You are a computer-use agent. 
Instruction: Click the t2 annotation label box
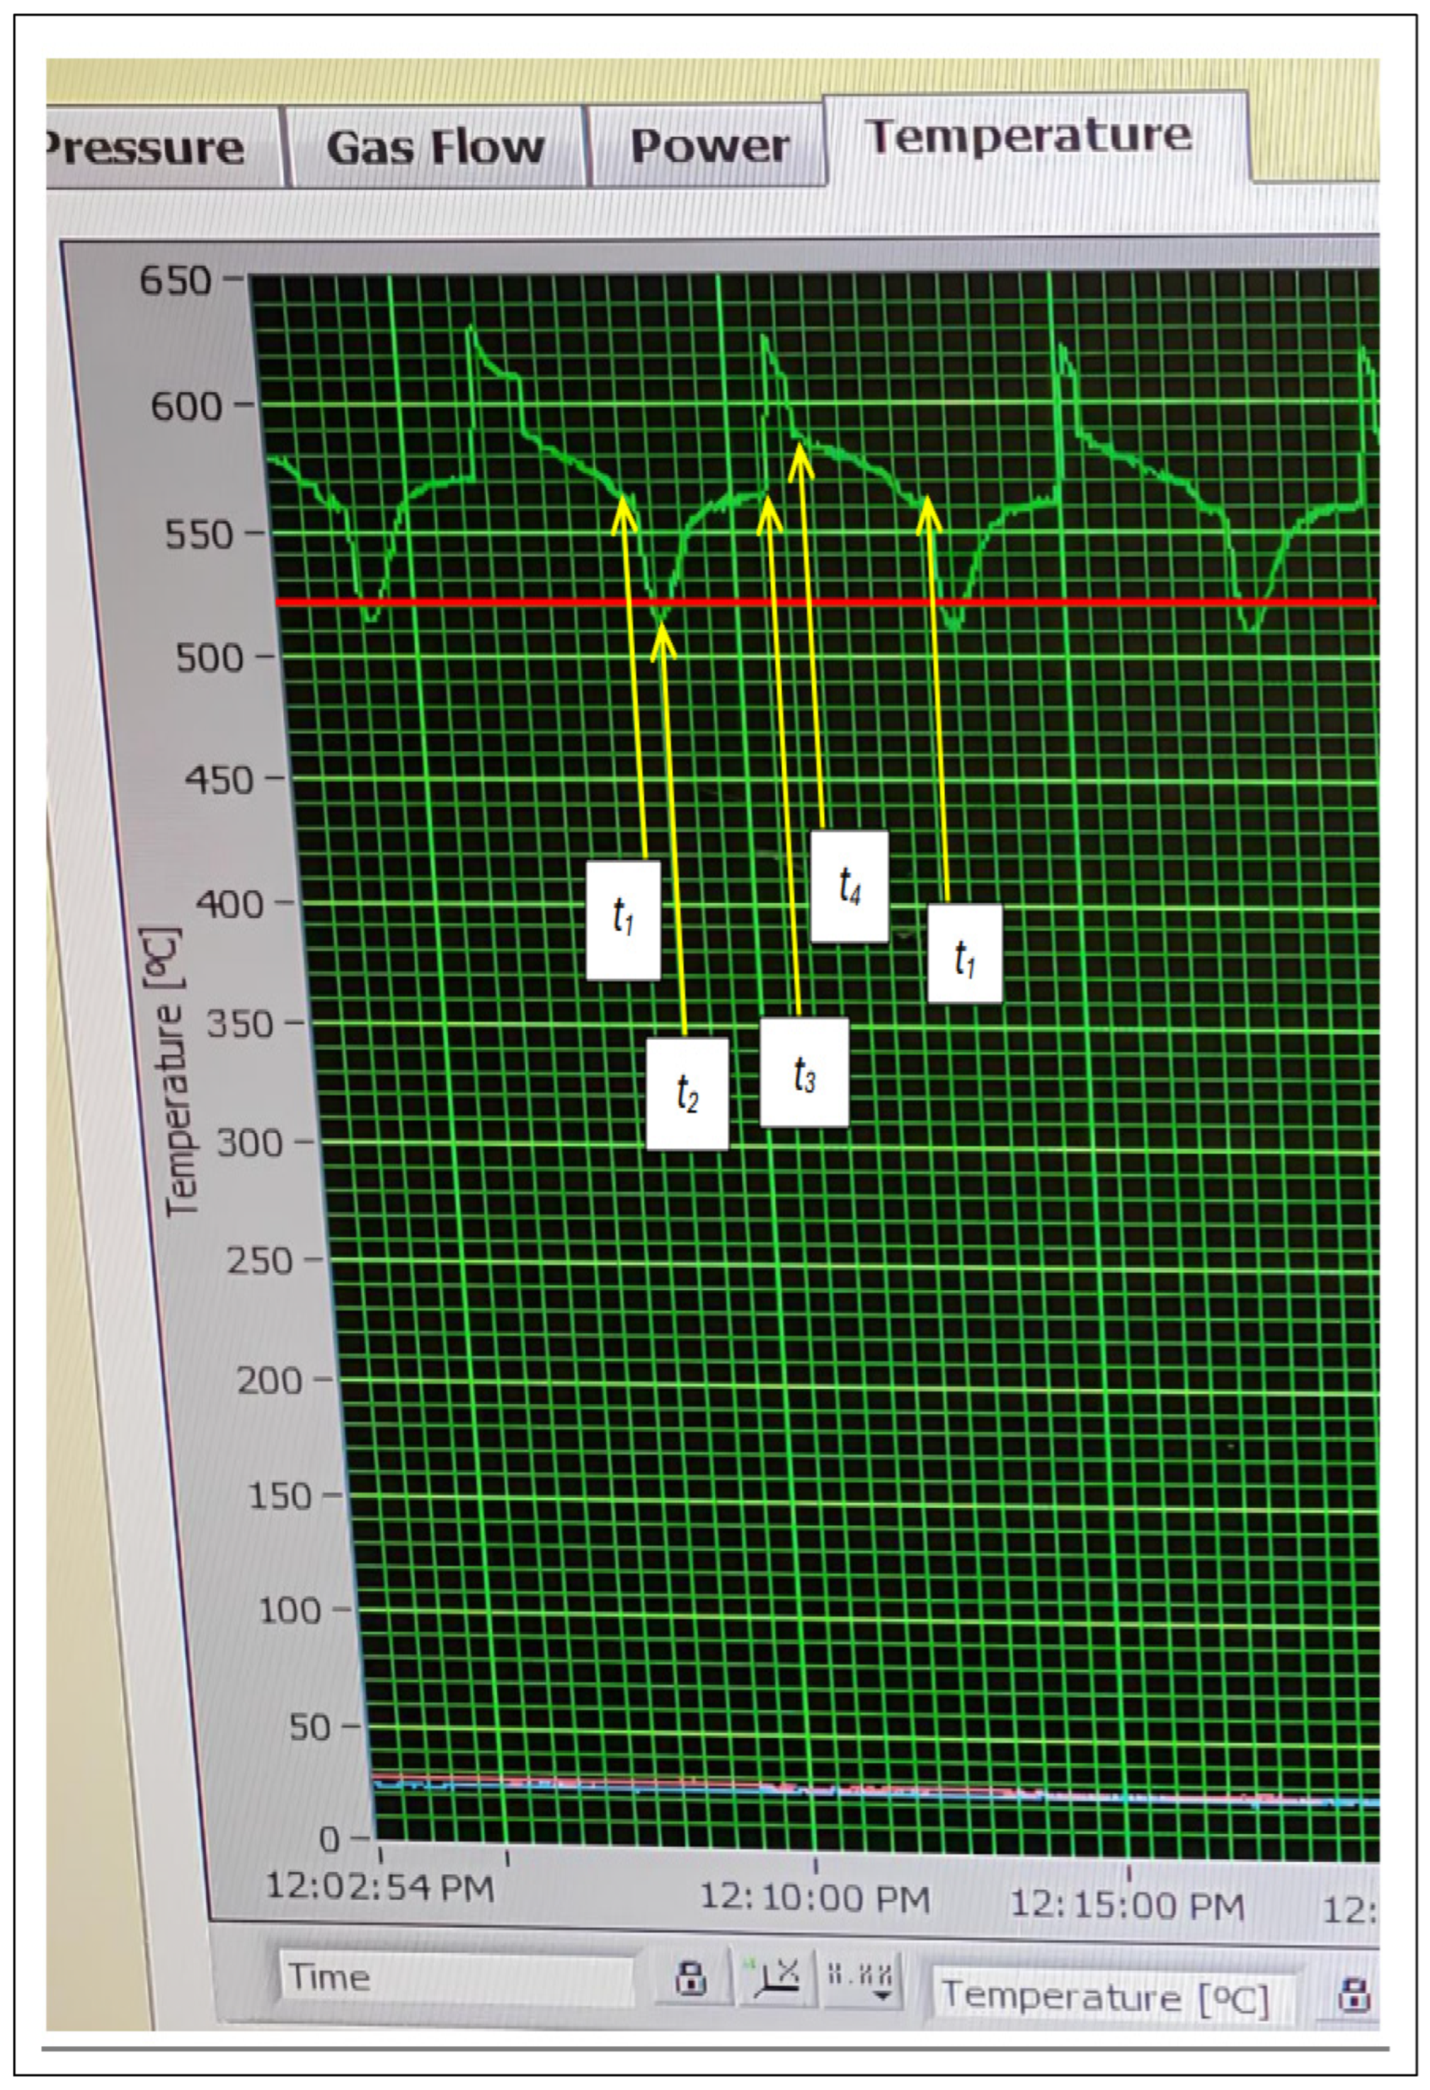click(687, 1092)
